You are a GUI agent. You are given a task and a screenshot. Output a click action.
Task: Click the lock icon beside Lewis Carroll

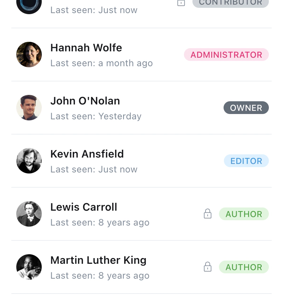[208, 214]
